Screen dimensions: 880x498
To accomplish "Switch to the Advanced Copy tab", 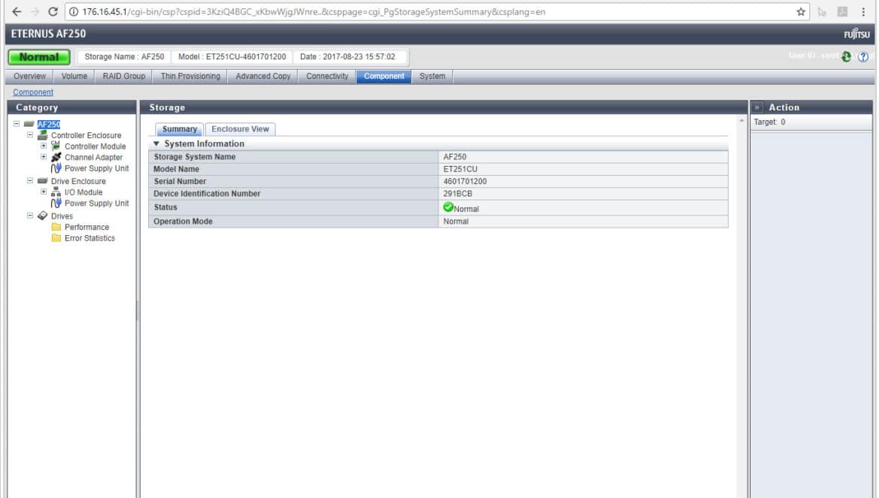I will click(x=263, y=76).
